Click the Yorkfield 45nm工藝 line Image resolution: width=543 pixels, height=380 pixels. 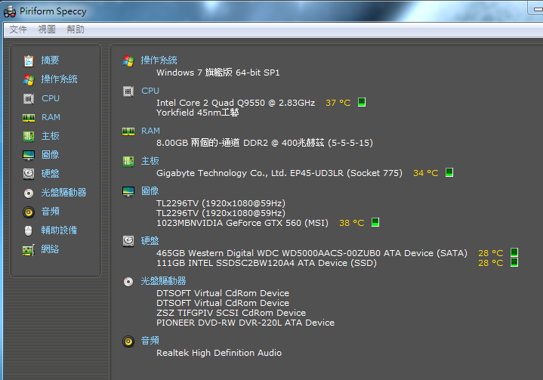pos(198,113)
